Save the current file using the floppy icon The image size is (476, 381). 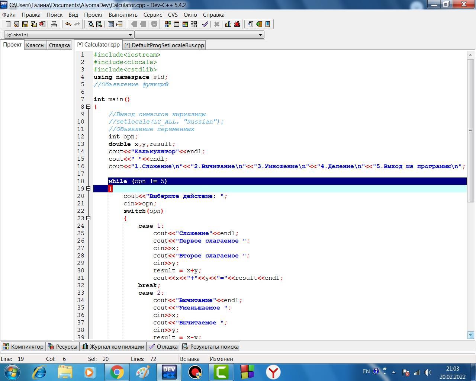coord(25,24)
